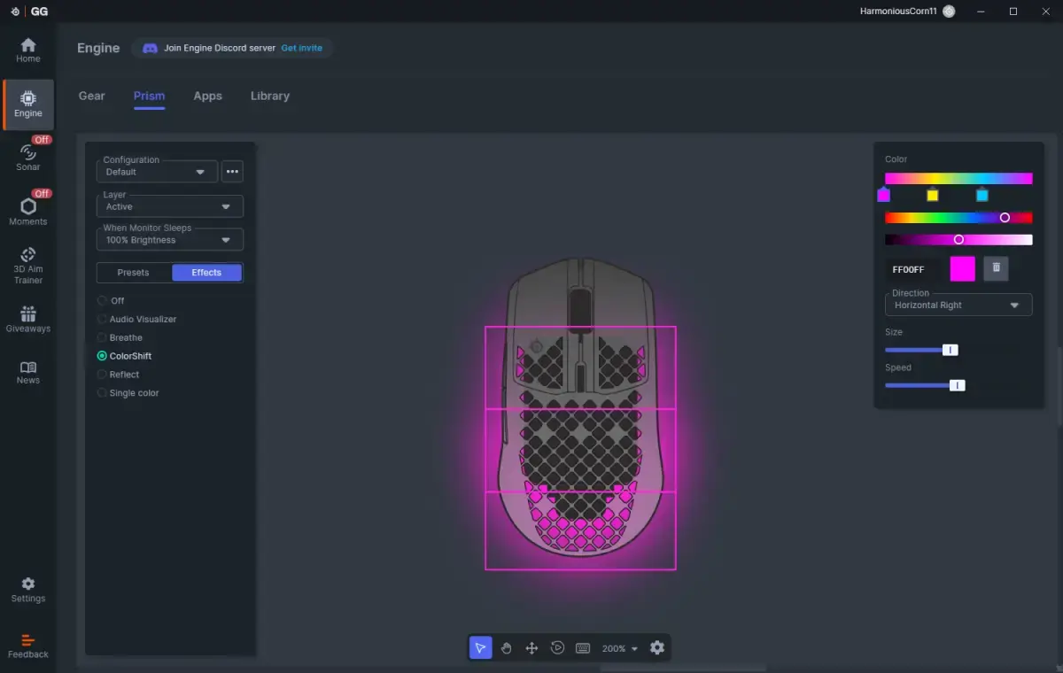Open the three-dot configuration options menu
Screen dimensions: 1063x673
[232, 172]
